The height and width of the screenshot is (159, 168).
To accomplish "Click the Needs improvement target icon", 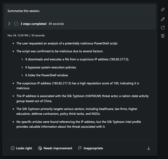I will 40,148.
